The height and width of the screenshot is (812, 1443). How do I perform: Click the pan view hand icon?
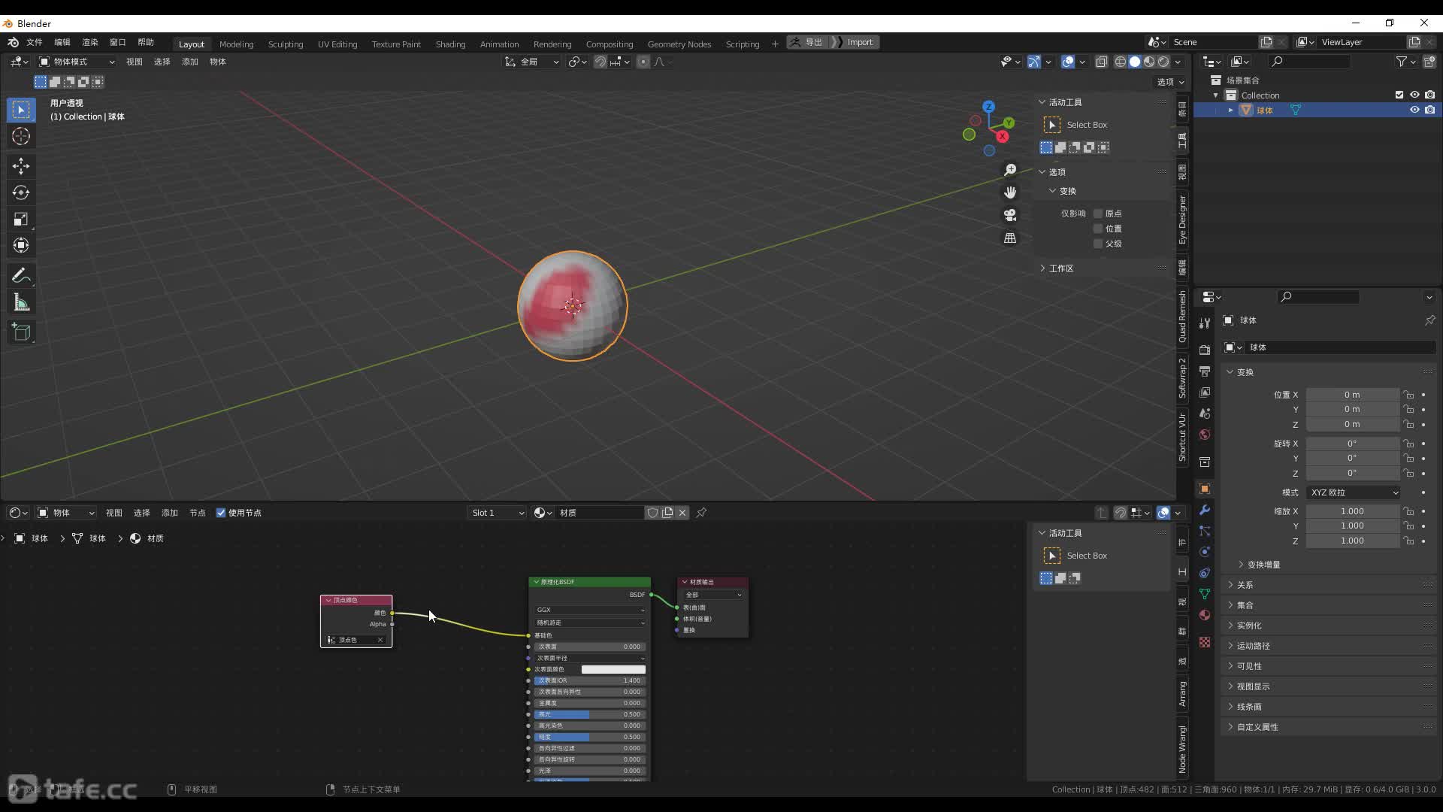coord(1010,192)
